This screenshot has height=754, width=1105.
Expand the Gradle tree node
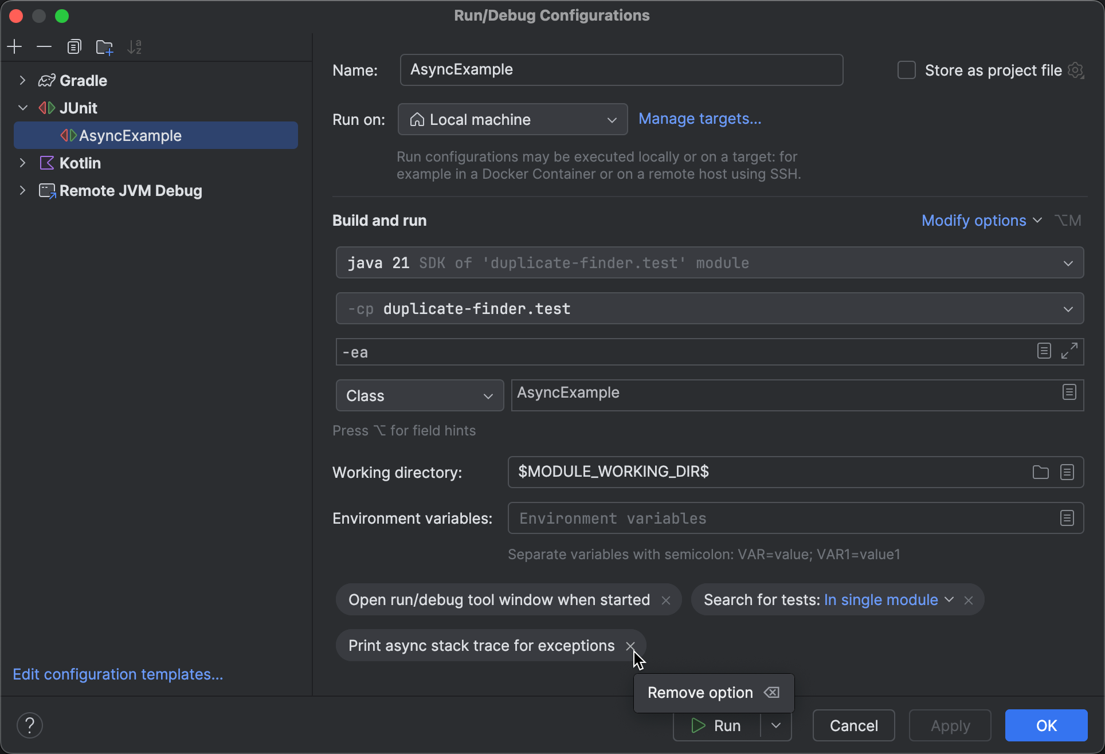[x=22, y=80]
